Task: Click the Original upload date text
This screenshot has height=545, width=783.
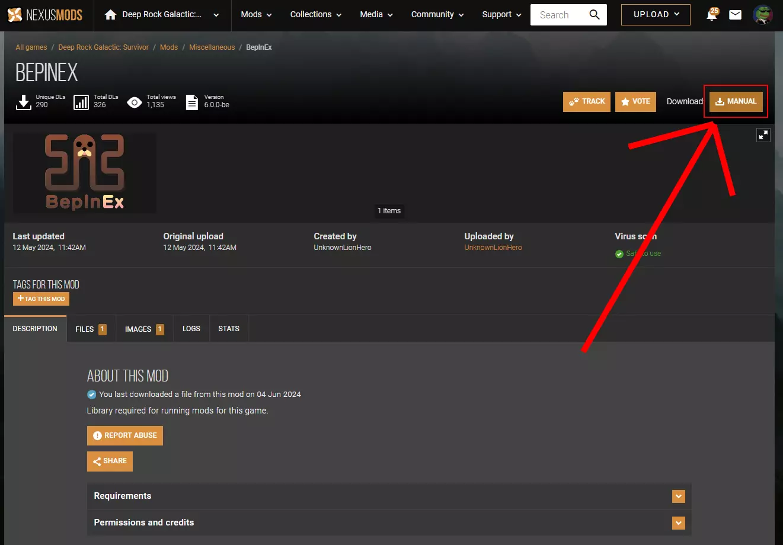Action: [x=200, y=248]
